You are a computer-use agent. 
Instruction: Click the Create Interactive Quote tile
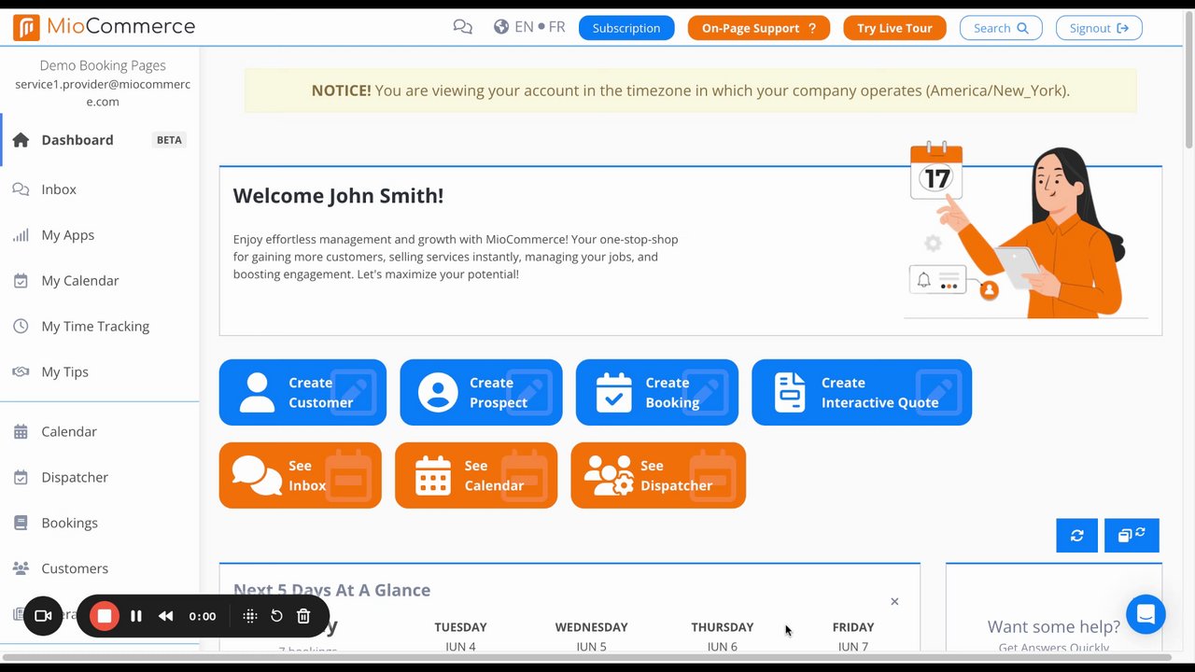coord(862,392)
